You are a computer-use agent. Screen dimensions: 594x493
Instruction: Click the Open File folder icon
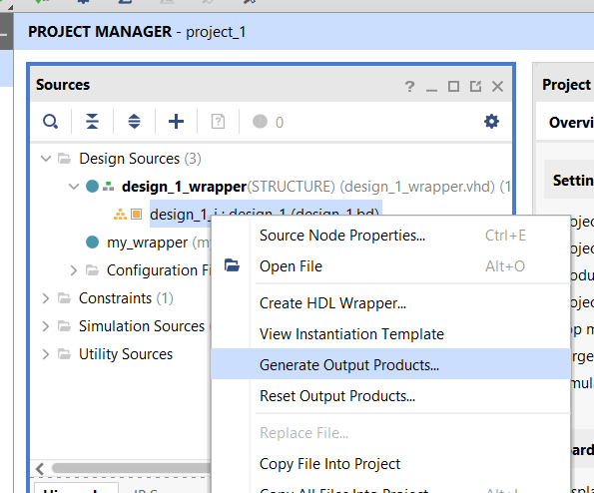coord(232,265)
